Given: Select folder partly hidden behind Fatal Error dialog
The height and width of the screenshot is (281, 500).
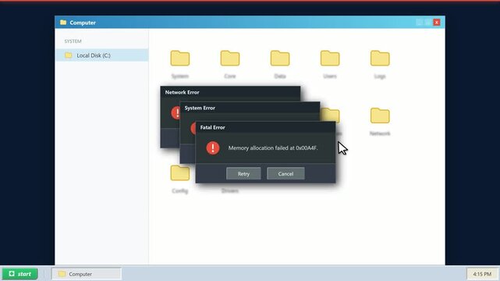Looking at the screenshot, I should coord(331,115).
